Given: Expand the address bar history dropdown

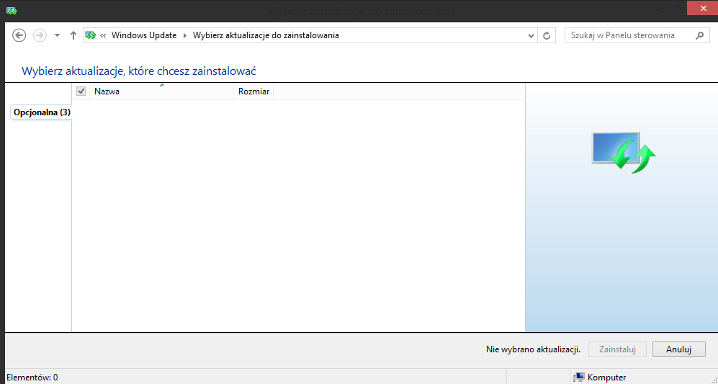Looking at the screenshot, I should coord(531,35).
